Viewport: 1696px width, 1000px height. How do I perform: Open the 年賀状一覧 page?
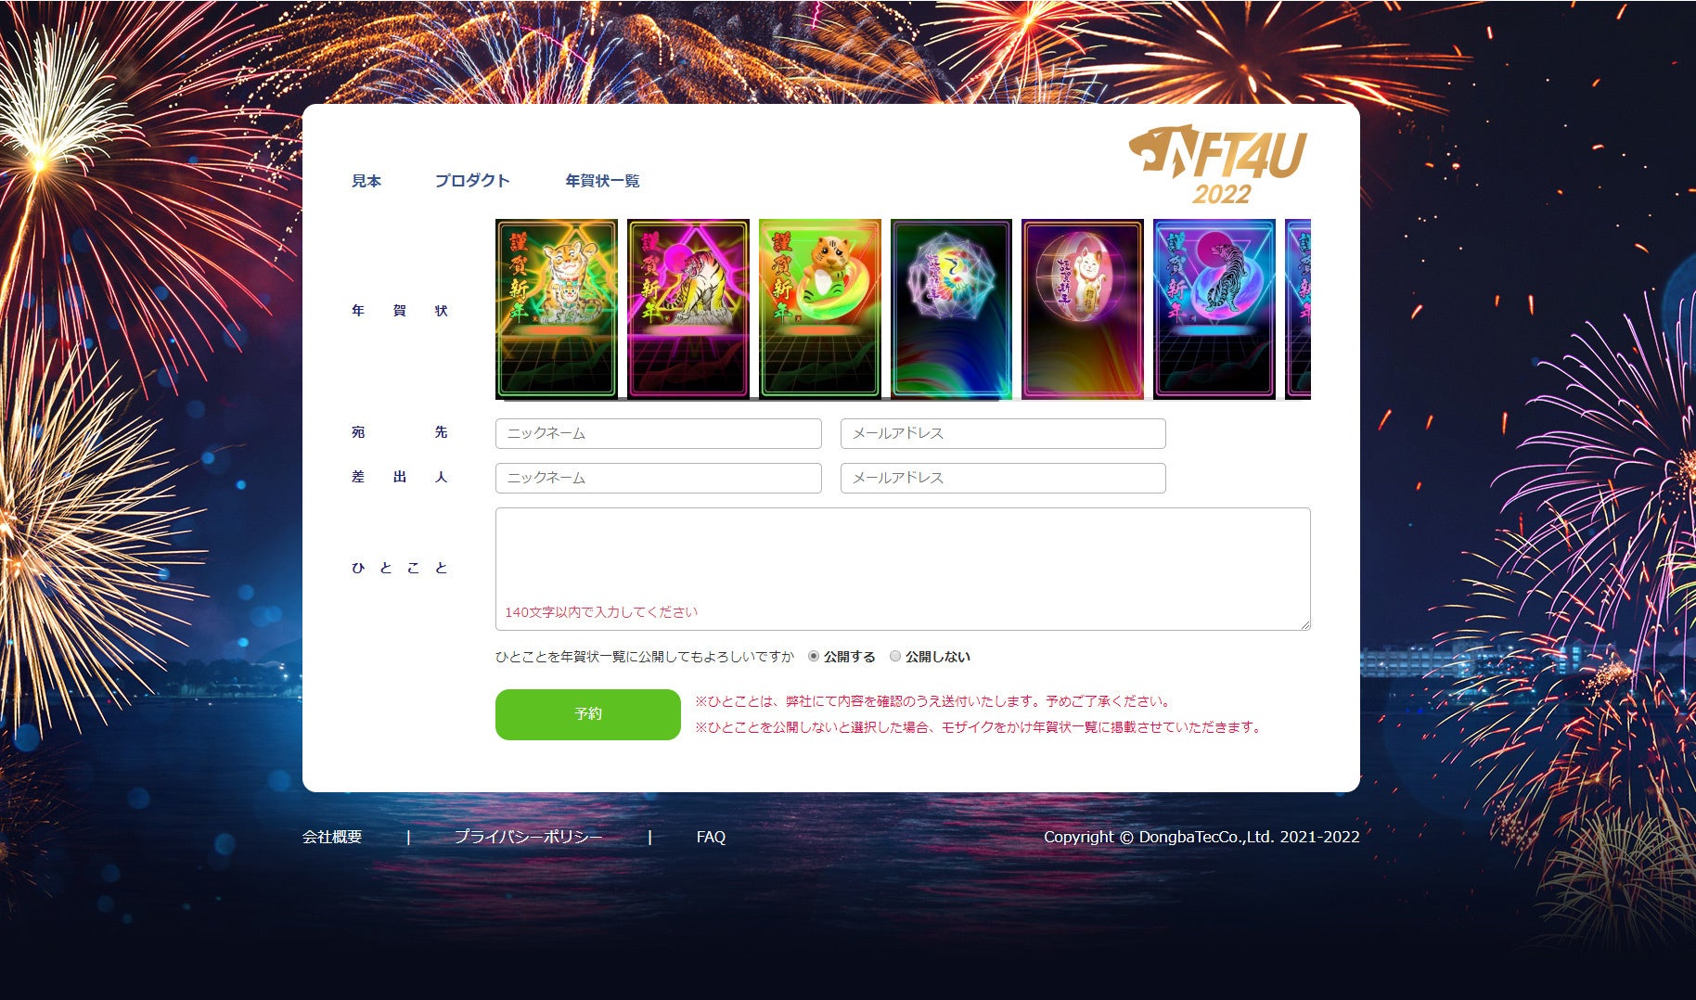click(x=603, y=181)
